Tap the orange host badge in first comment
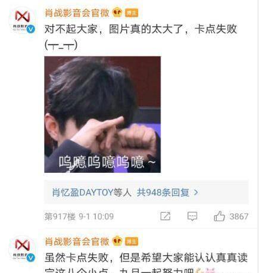 [x=132, y=13]
